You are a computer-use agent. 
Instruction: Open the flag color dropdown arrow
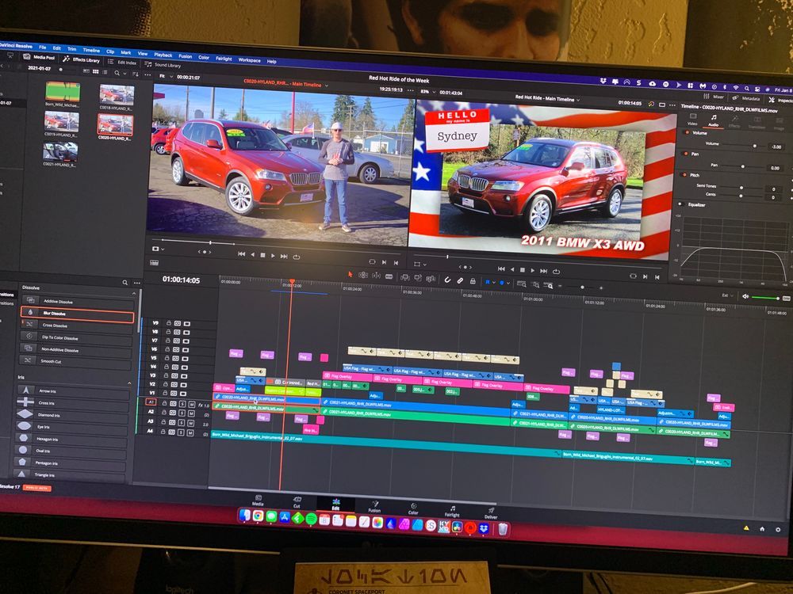click(x=493, y=283)
